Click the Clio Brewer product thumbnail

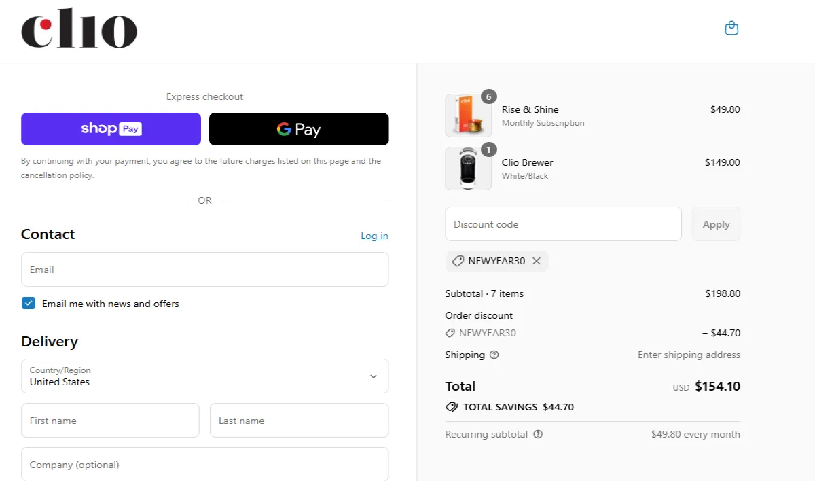point(468,168)
